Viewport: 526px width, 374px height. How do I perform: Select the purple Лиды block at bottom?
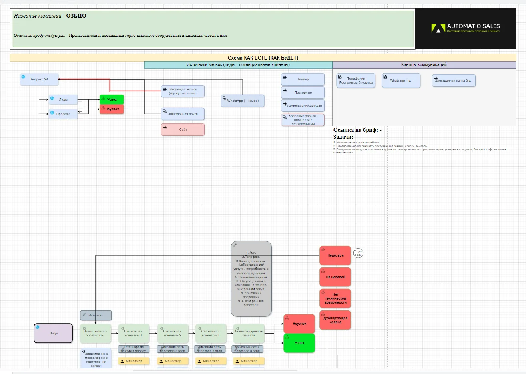(53, 333)
